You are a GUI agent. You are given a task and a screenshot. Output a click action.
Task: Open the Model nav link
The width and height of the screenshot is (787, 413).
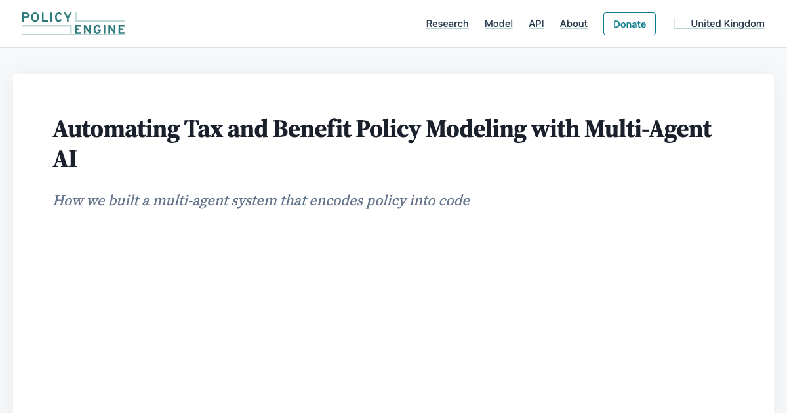[x=498, y=24]
